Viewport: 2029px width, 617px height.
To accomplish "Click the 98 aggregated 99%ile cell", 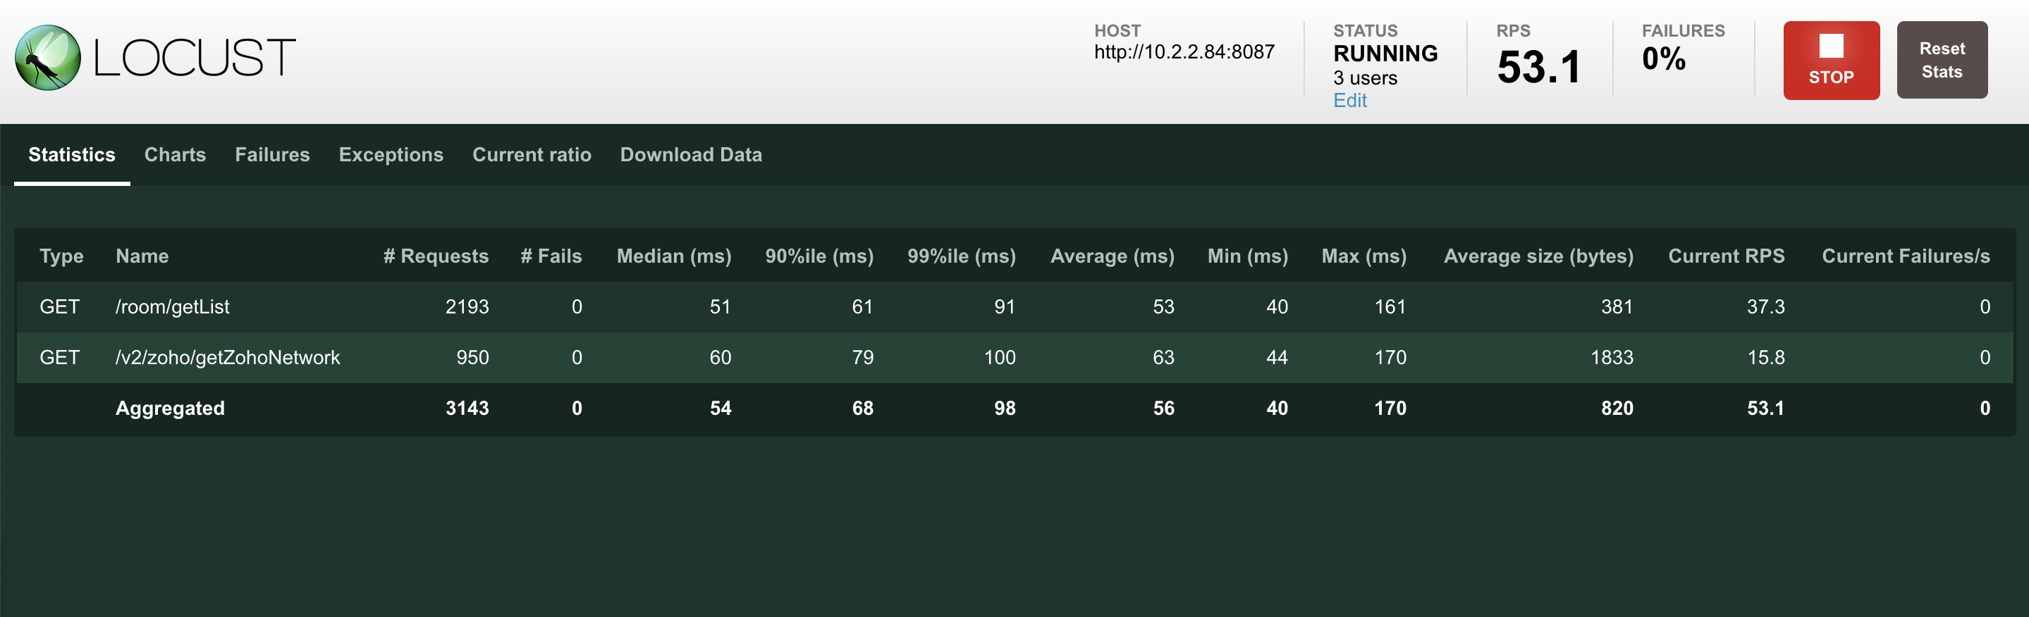I will (x=1004, y=409).
